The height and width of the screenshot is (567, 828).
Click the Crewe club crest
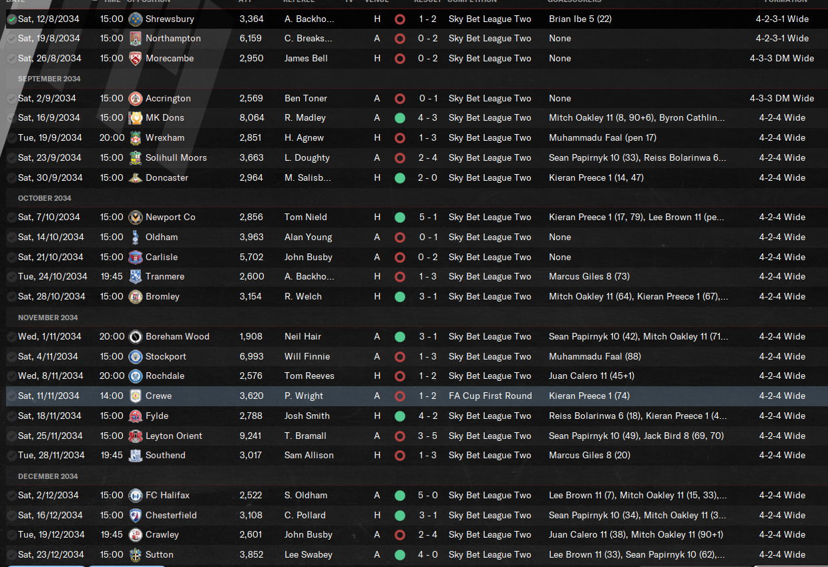(136, 396)
